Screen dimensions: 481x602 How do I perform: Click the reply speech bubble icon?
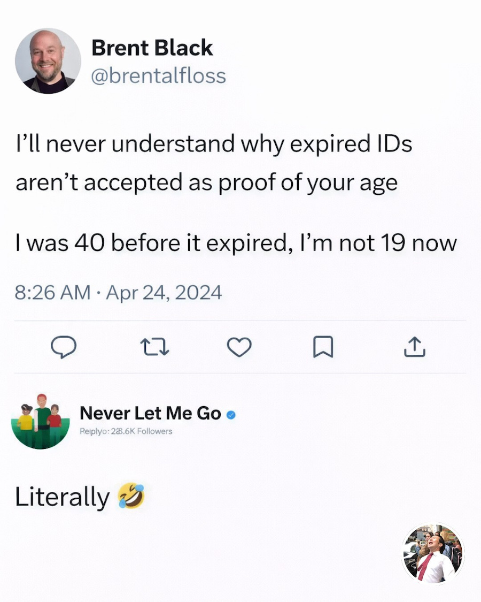click(64, 347)
